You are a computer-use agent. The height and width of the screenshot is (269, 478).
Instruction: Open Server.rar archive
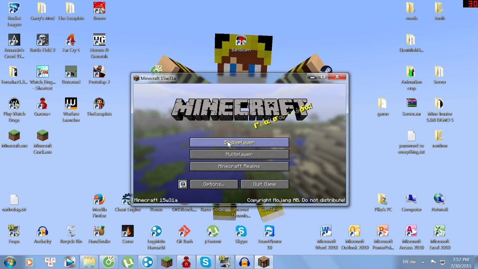(x=411, y=107)
